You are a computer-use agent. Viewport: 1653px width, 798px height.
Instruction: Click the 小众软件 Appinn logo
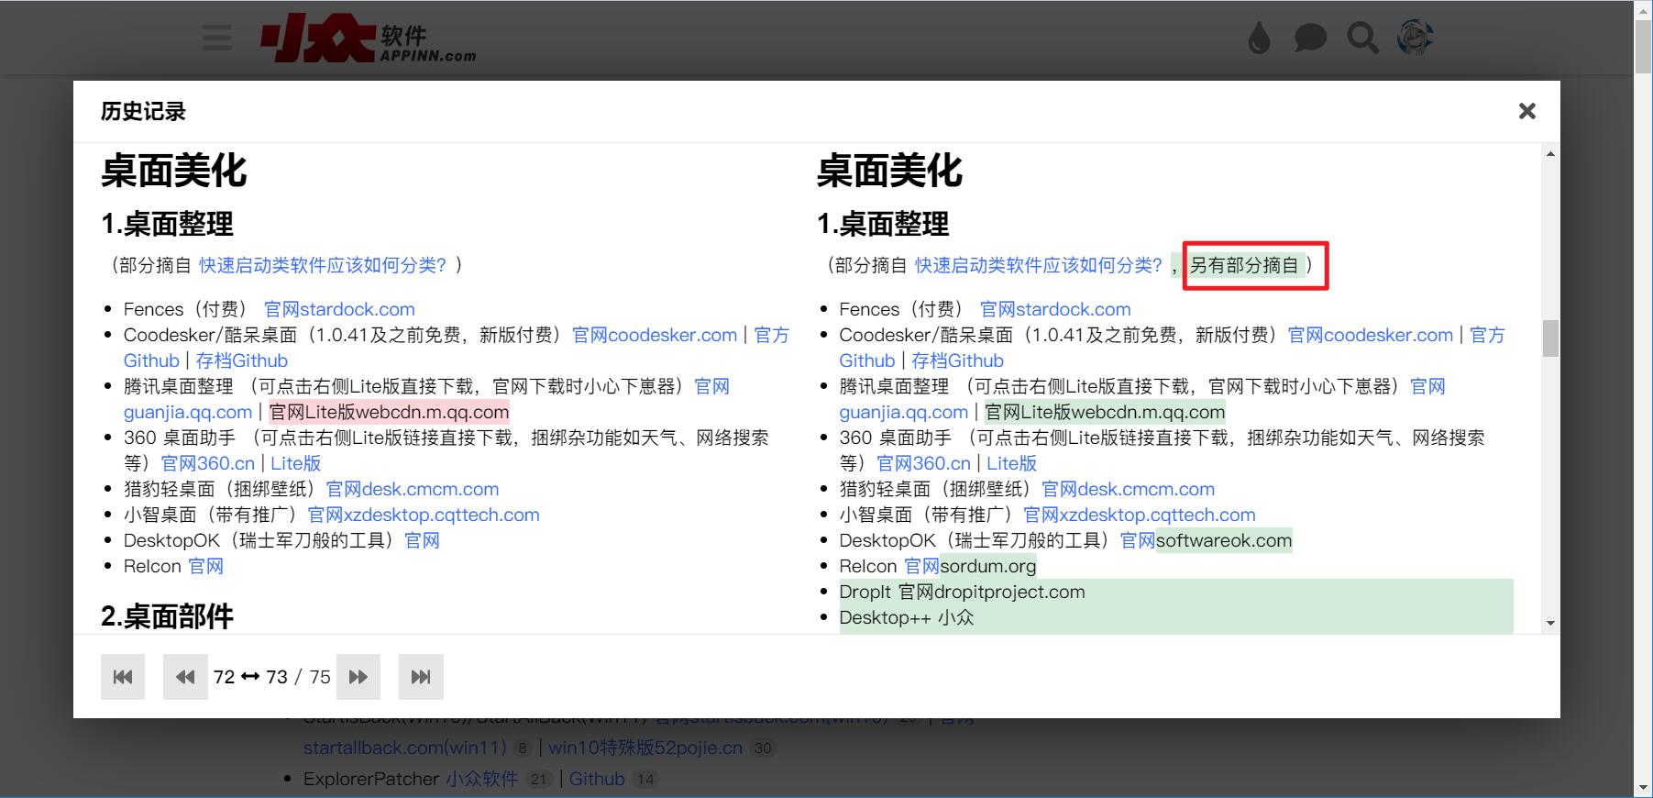coord(368,39)
